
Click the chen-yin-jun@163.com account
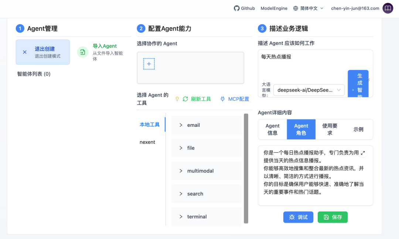click(x=355, y=8)
